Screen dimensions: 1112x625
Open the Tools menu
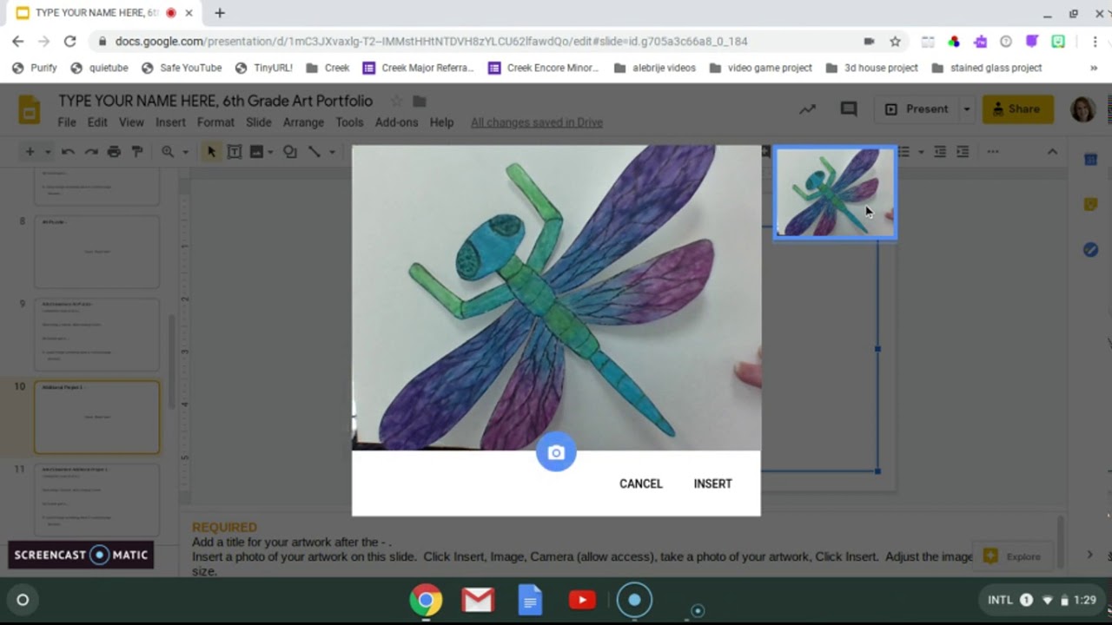point(349,122)
